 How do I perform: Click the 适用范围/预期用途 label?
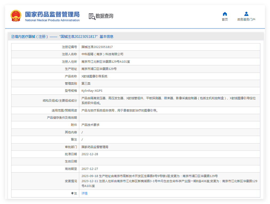(64, 110)
